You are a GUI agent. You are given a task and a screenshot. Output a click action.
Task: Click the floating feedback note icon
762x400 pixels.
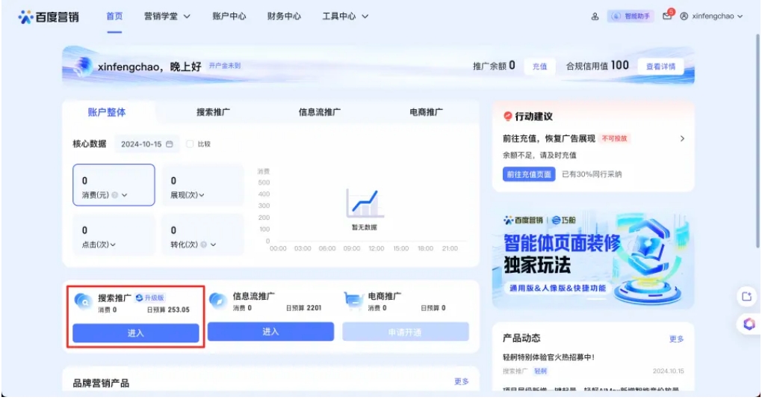747,296
